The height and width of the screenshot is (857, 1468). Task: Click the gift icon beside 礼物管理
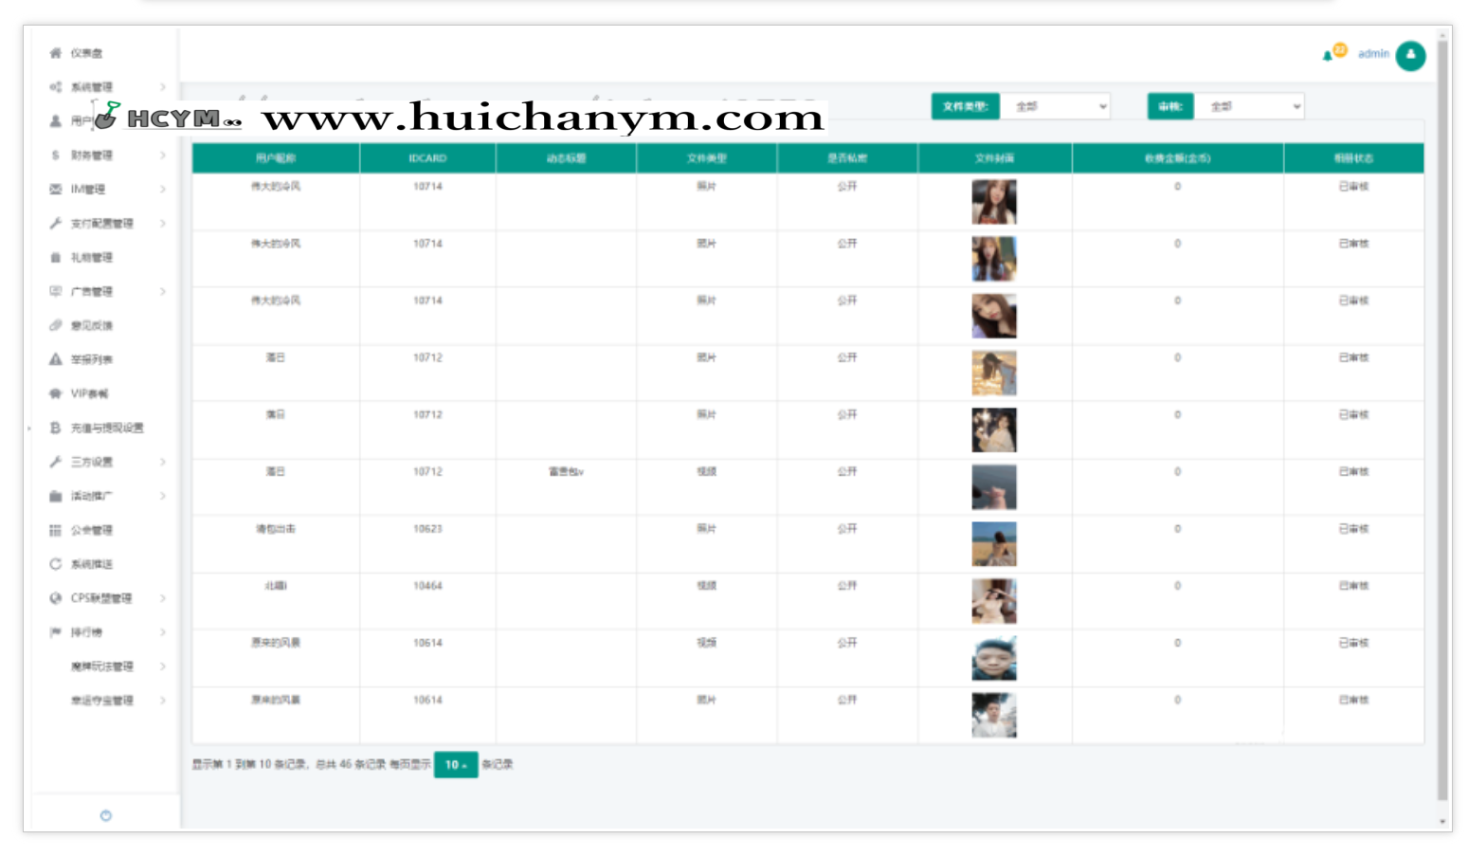(55, 258)
